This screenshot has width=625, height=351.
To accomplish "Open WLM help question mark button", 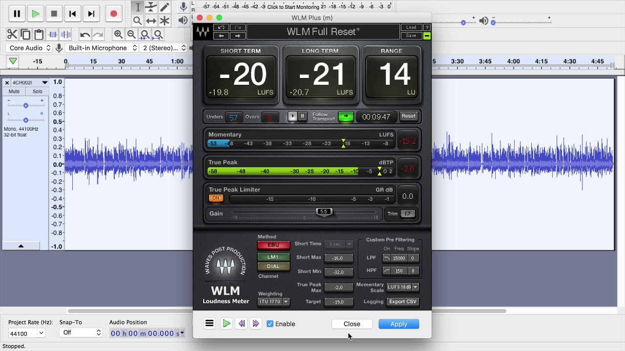I will point(427,28).
